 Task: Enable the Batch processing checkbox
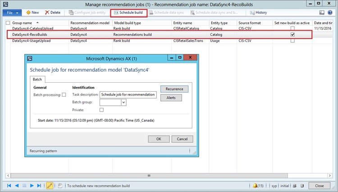(64, 94)
